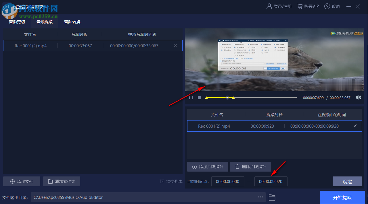Click the 00:00:09:920 extraction duration cell
Screen dimensions: 368x204
click(x=262, y=126)
